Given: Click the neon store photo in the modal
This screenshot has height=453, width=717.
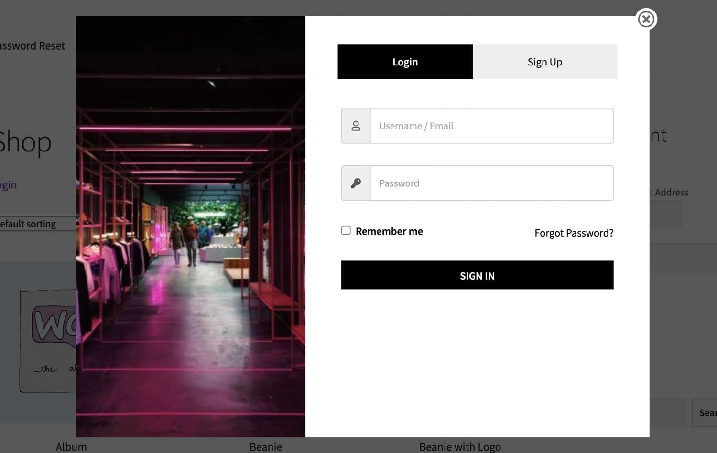Looking at the screenshot, I should tap(190, 225).
